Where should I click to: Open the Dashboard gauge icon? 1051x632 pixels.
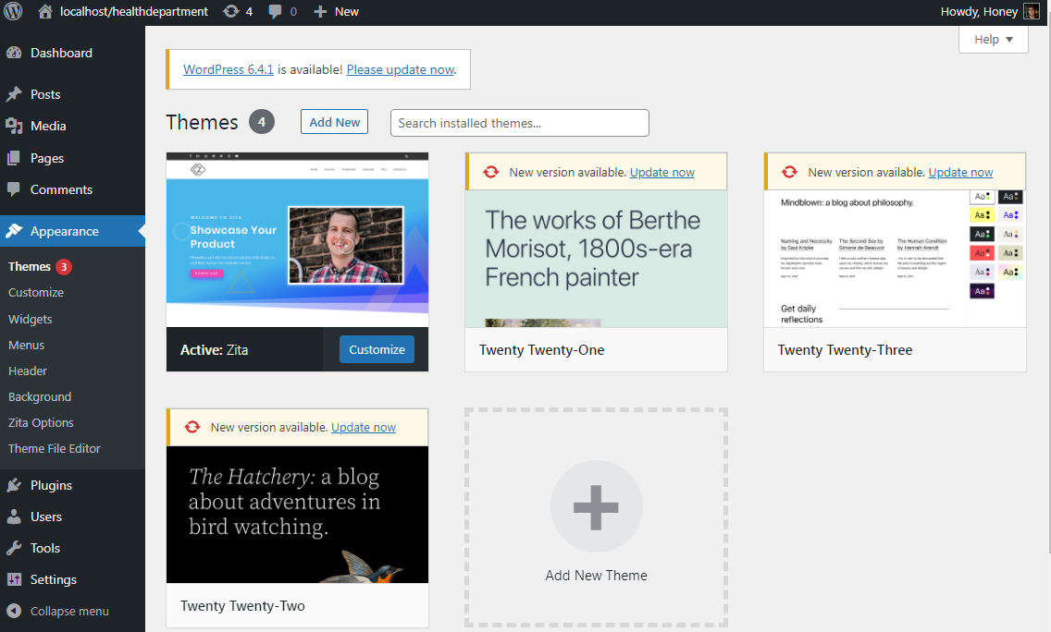pos(14,54)
